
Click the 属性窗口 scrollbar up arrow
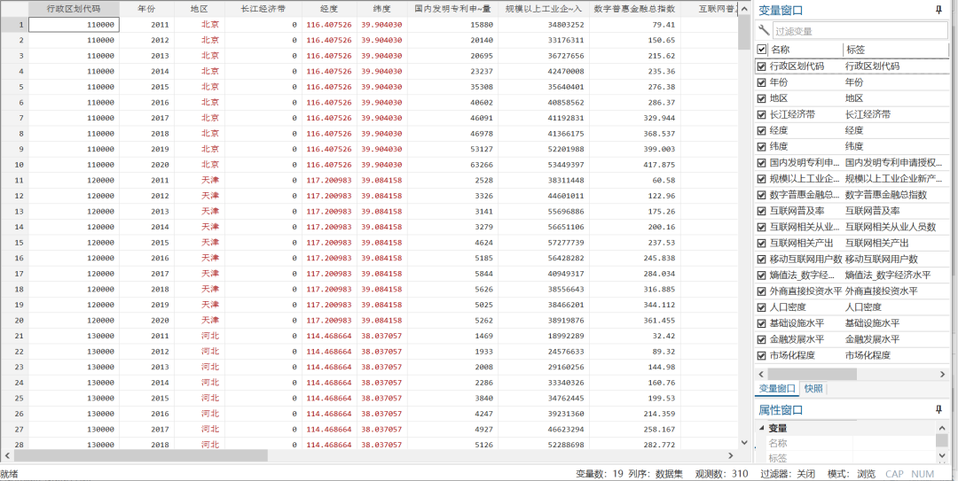pos(941,427)
